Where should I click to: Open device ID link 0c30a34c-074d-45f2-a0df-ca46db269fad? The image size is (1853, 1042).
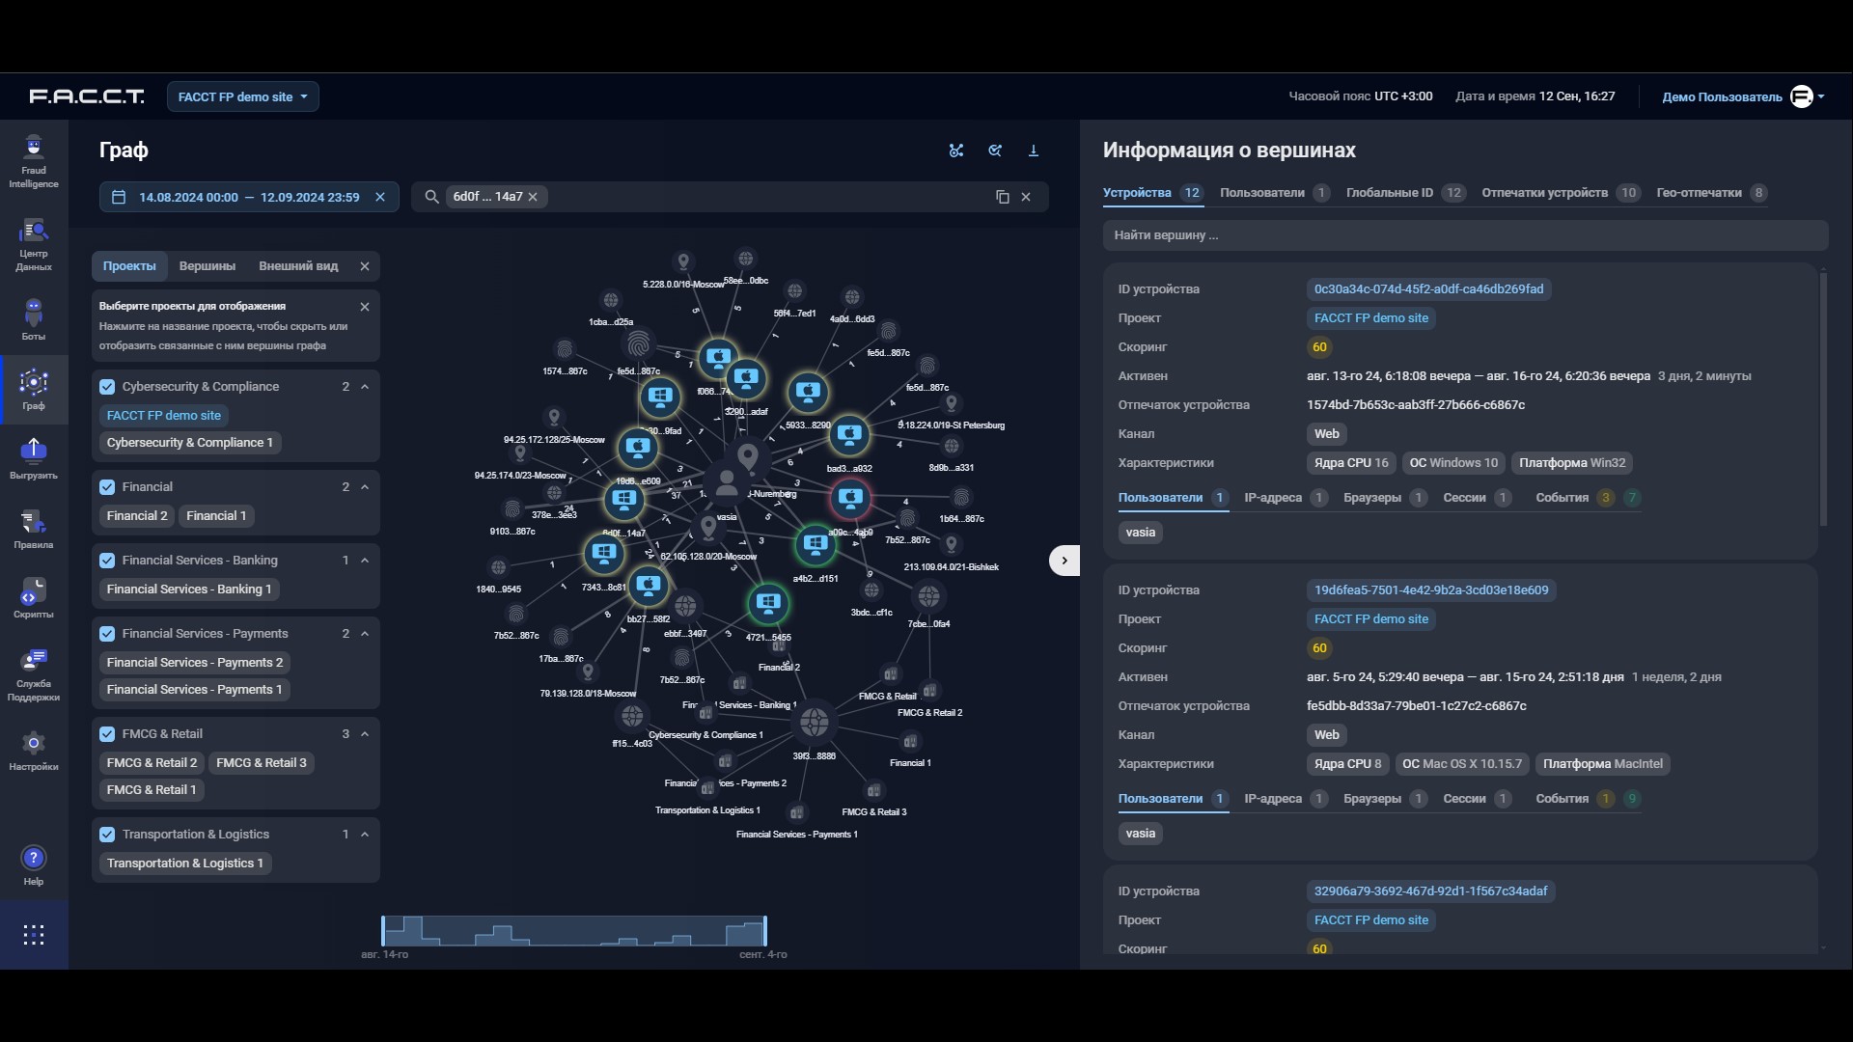(x=1428, y=289)
